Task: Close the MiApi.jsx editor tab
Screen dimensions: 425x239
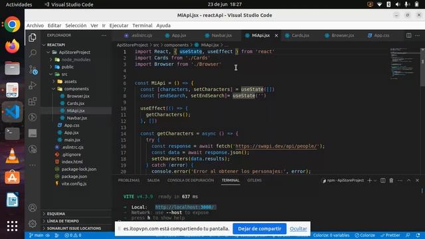Action: click(x=276, y=35)
